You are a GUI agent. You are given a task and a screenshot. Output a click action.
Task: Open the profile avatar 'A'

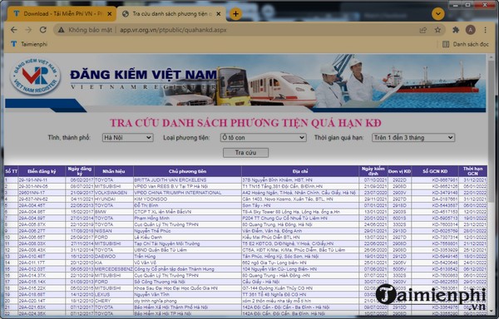tap(471, 30)
